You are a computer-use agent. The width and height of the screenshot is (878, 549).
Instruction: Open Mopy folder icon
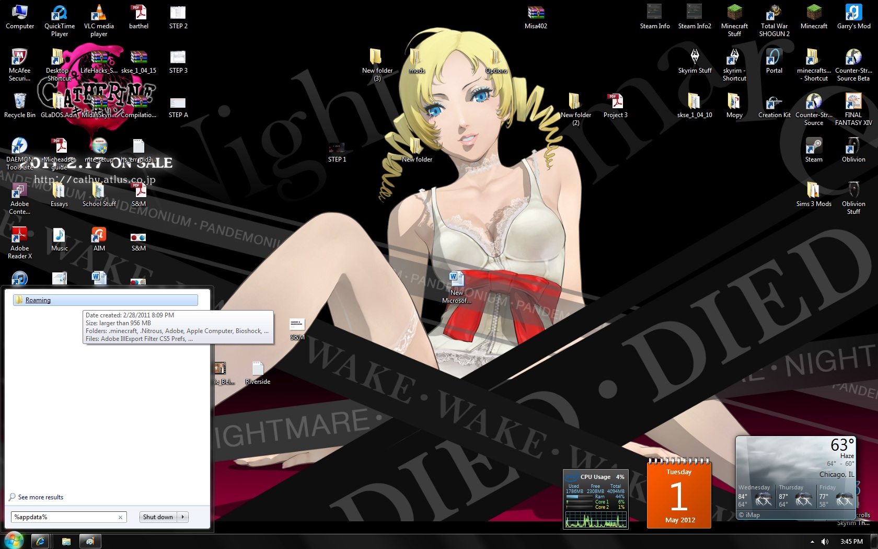tap(734, 106)
